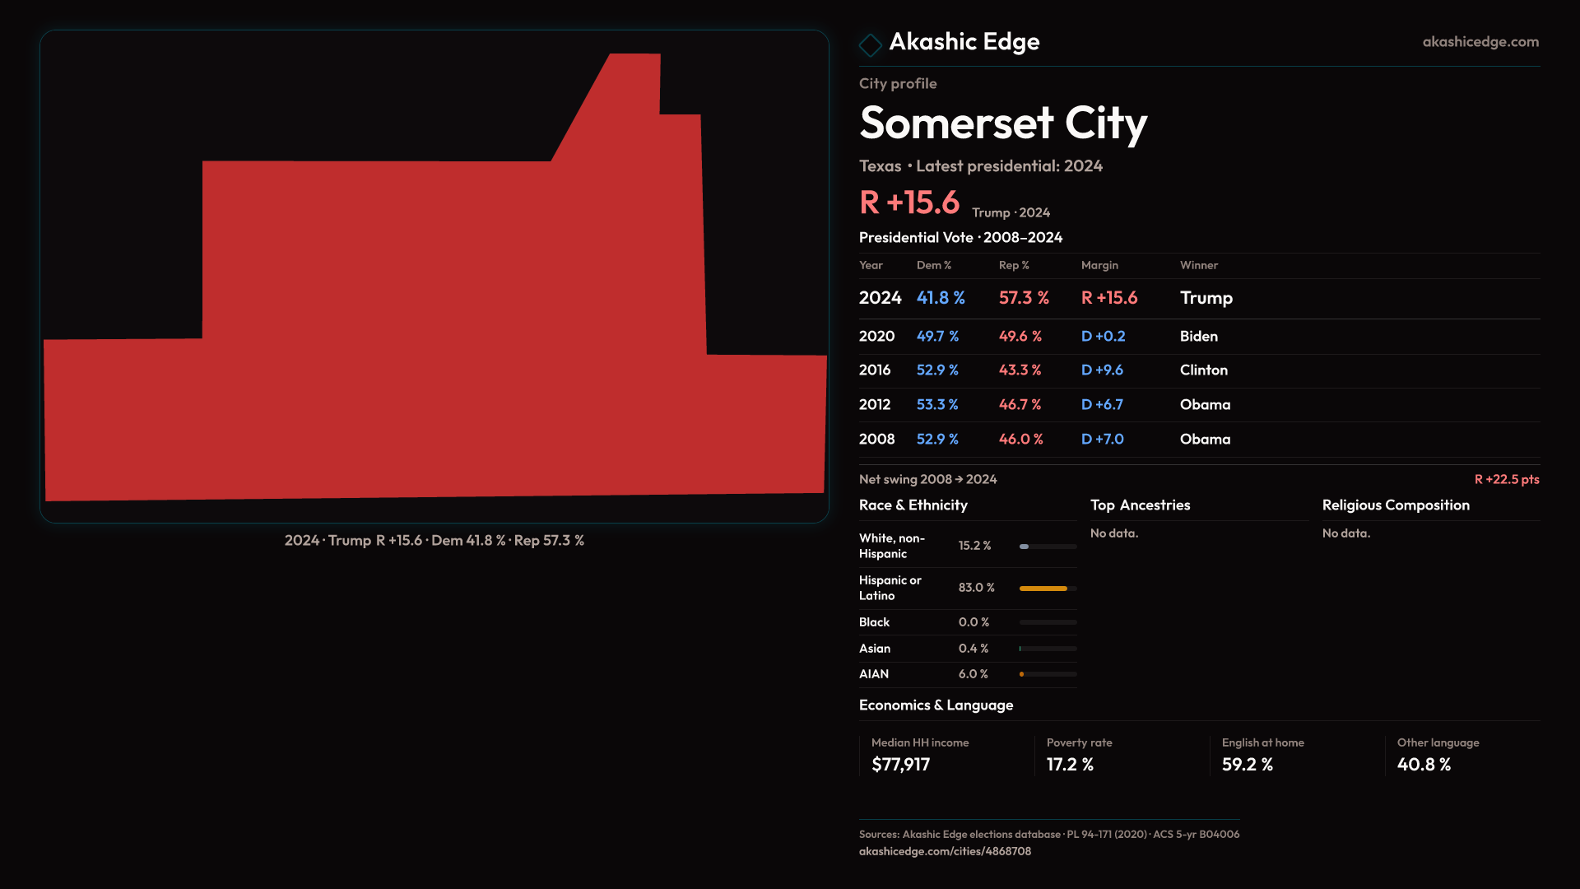Click the Dem % column header
The width and height of the screenshot is (1580, 889).
click(933, 266)
